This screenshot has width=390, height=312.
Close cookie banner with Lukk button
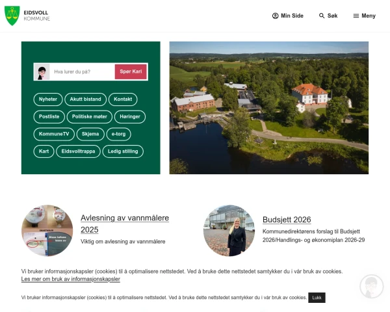coord(317,298)
